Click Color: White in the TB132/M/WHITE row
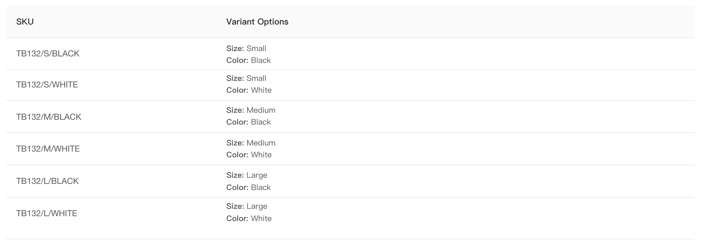 [x=249, y=155]
